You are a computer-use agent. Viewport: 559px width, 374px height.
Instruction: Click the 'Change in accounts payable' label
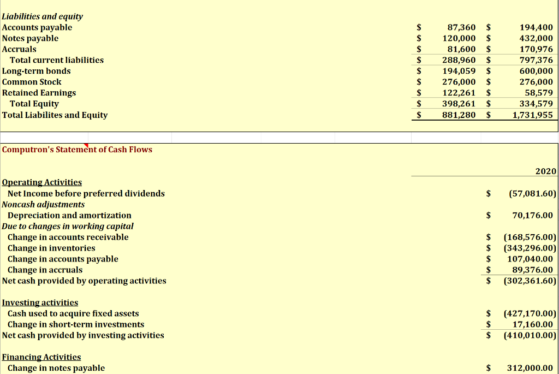pyautogui.click(x=63, y=259)
